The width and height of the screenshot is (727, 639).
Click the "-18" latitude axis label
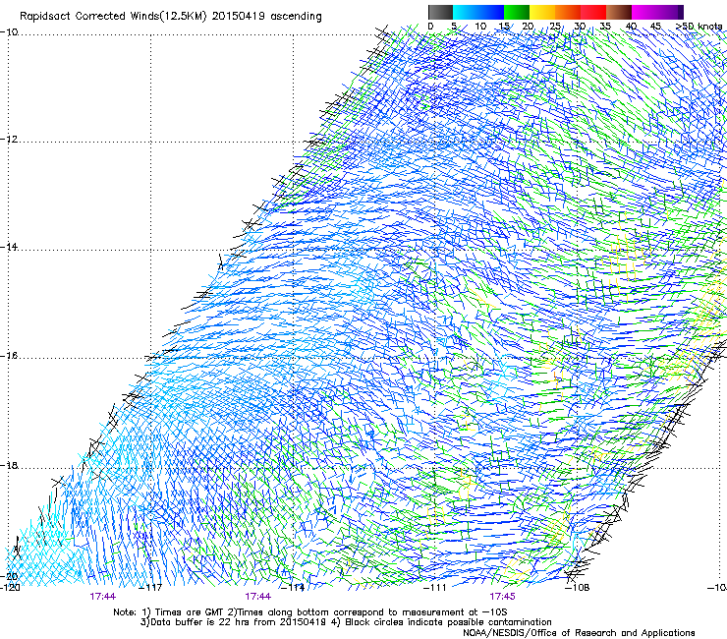(x=9, y=465)
